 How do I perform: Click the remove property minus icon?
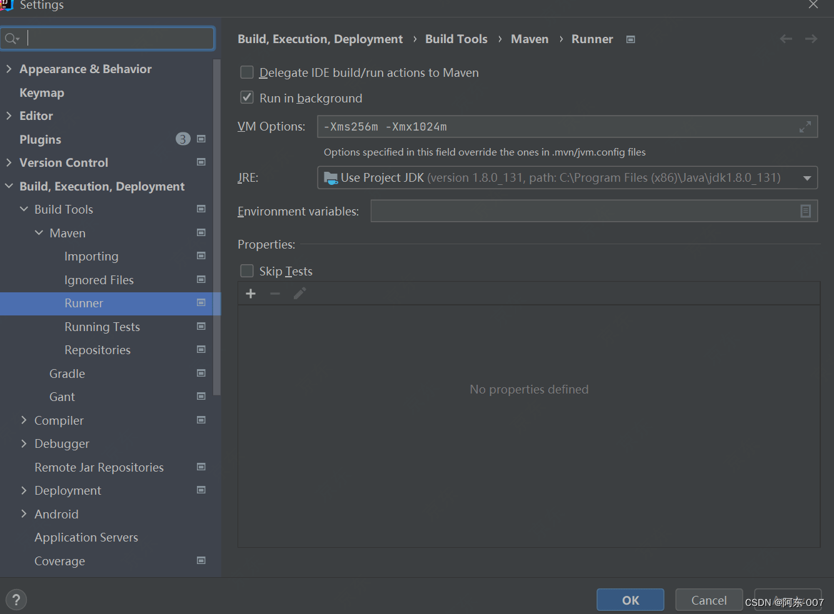pos(275,294)
